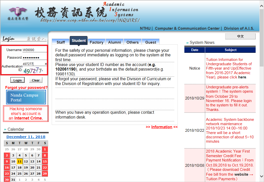Open the Forgot your password link

(26, 88)
